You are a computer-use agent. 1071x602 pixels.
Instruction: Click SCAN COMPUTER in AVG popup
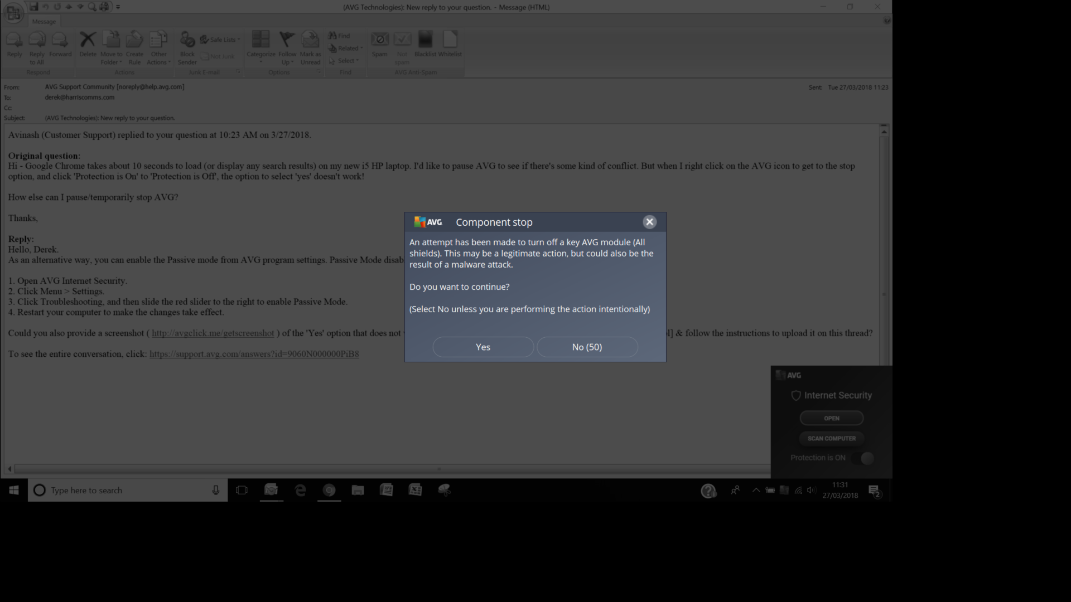(x=831, y=438)
